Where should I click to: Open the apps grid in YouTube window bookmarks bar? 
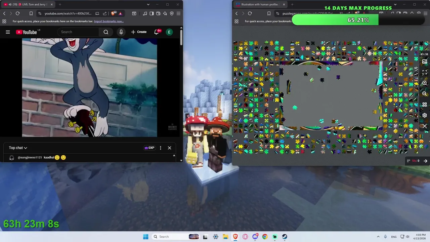coord(4,21)
